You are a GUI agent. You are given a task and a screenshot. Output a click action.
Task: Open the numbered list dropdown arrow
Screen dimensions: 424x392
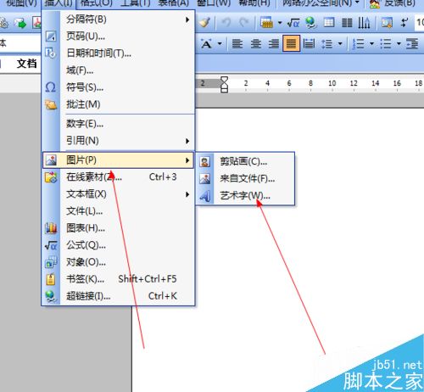(372, 44)
